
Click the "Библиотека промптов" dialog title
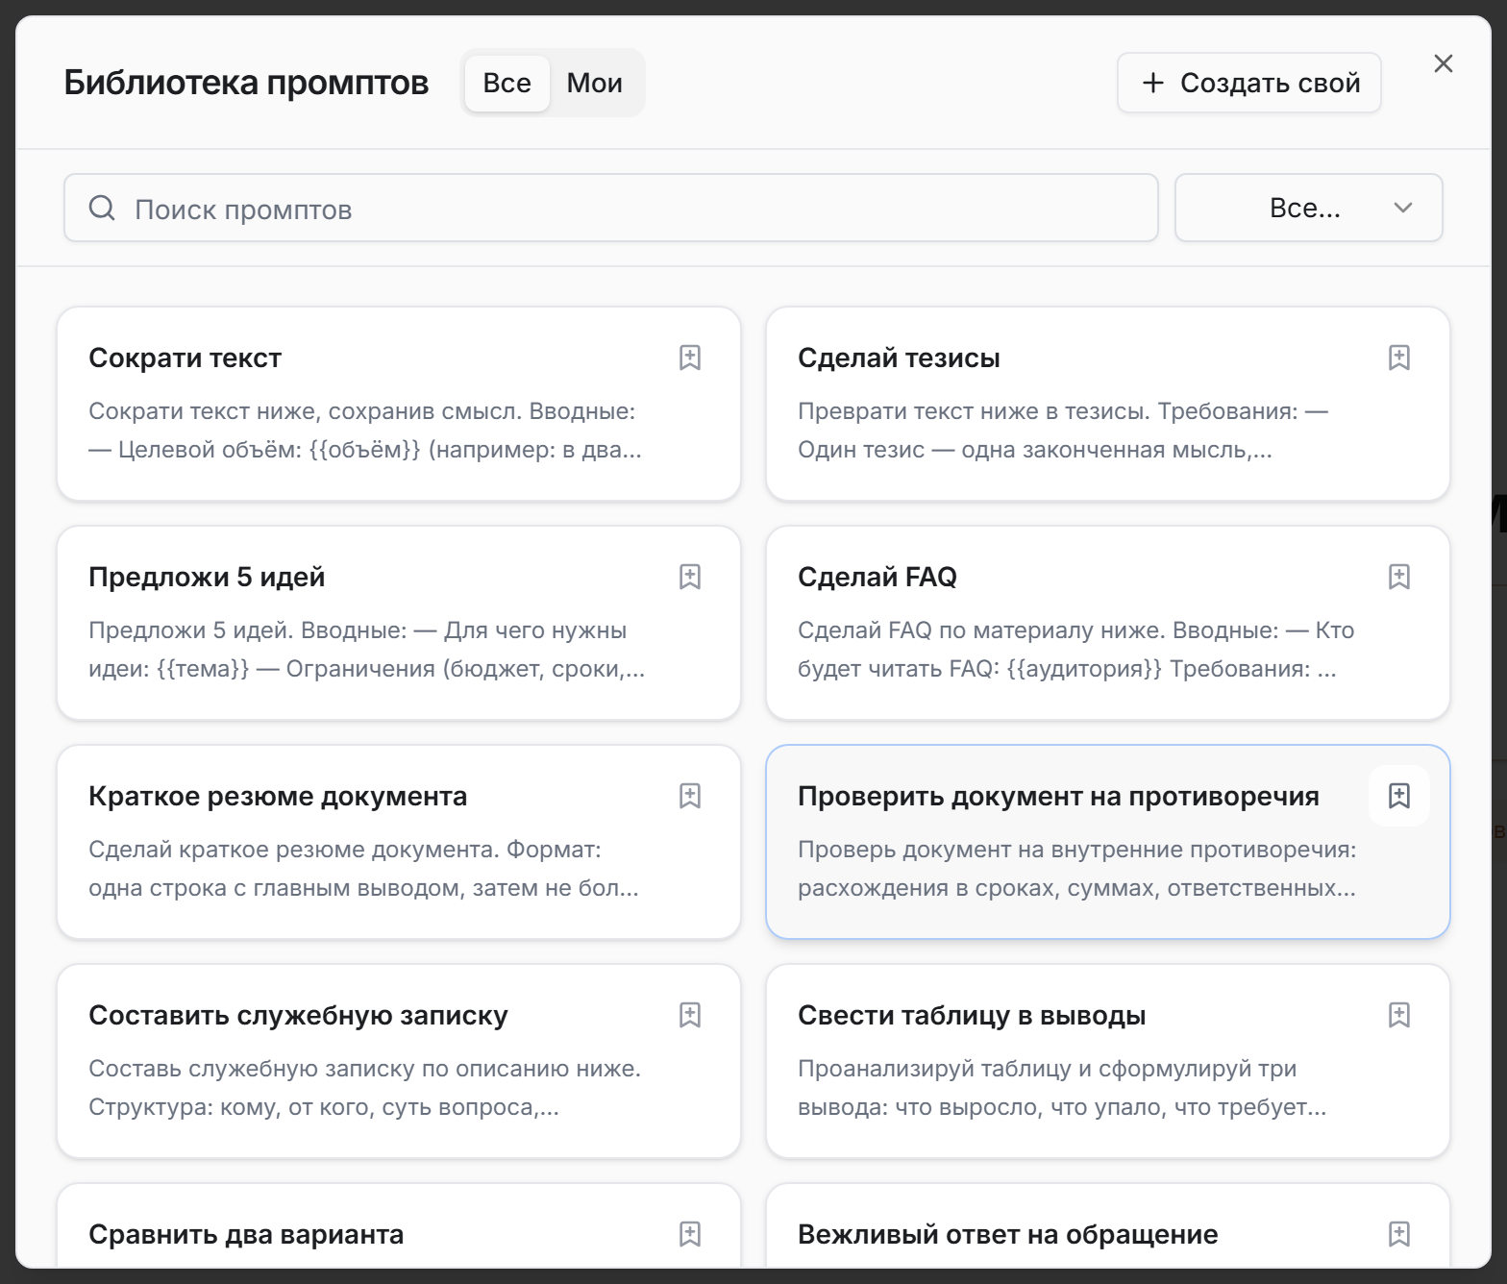pyautogui.click(x=246, y=83)
